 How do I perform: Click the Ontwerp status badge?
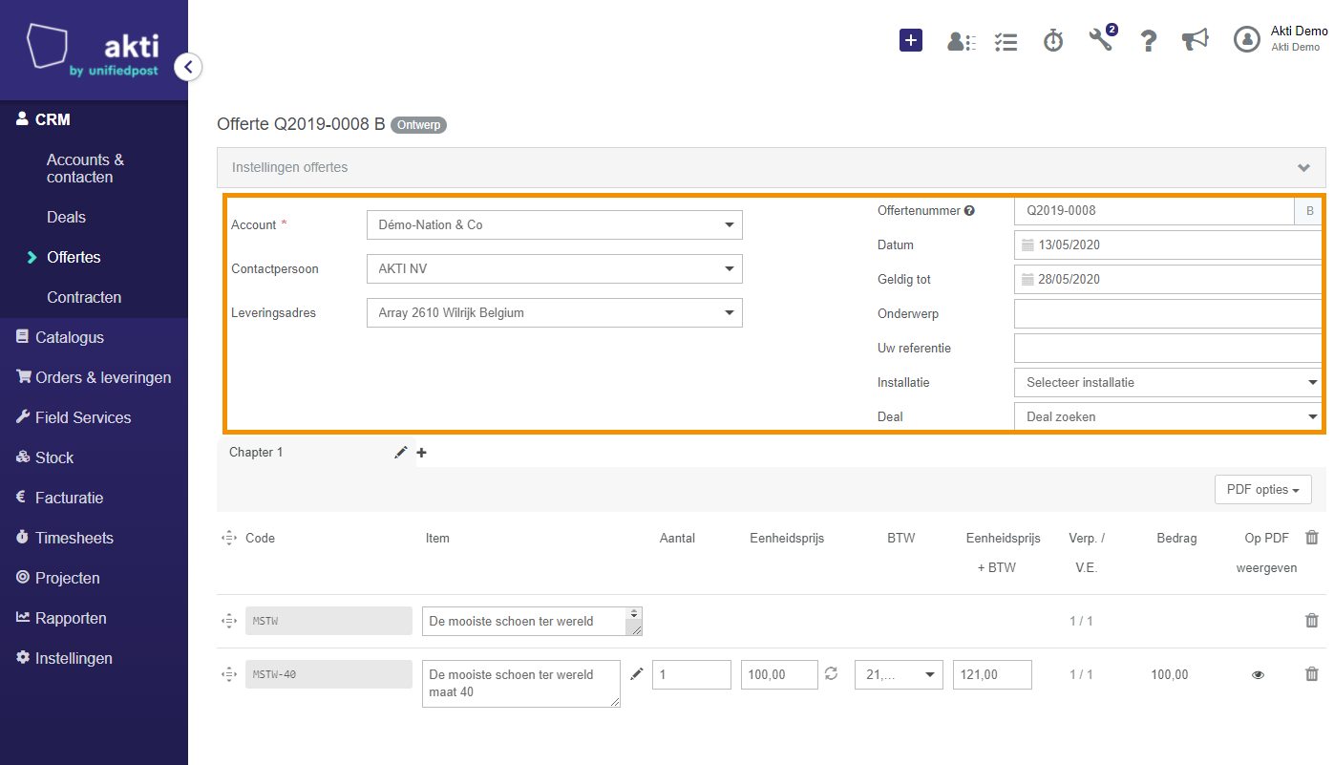pos(418,125)
